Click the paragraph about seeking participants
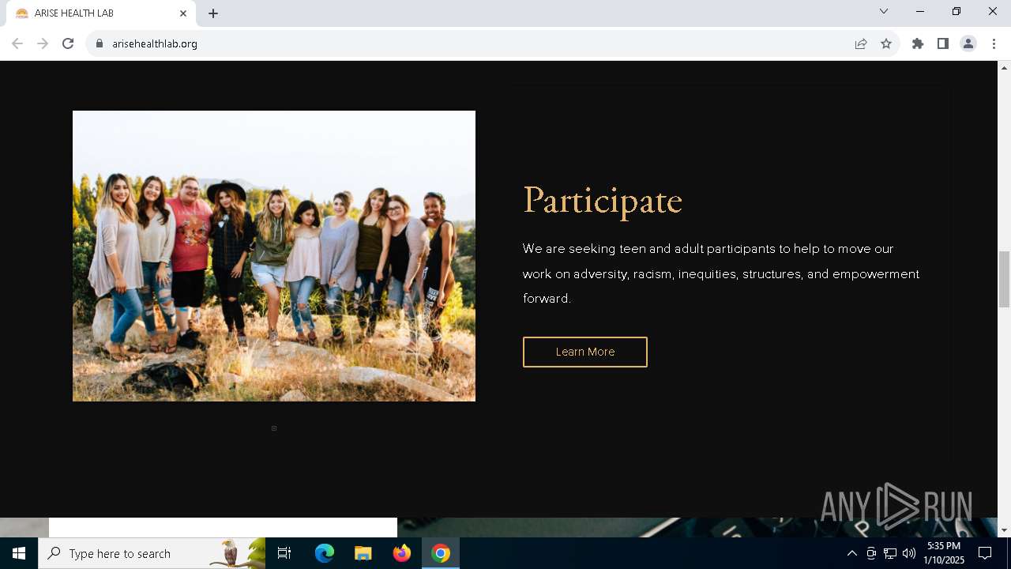The image size is (1011, 569). 721,273
